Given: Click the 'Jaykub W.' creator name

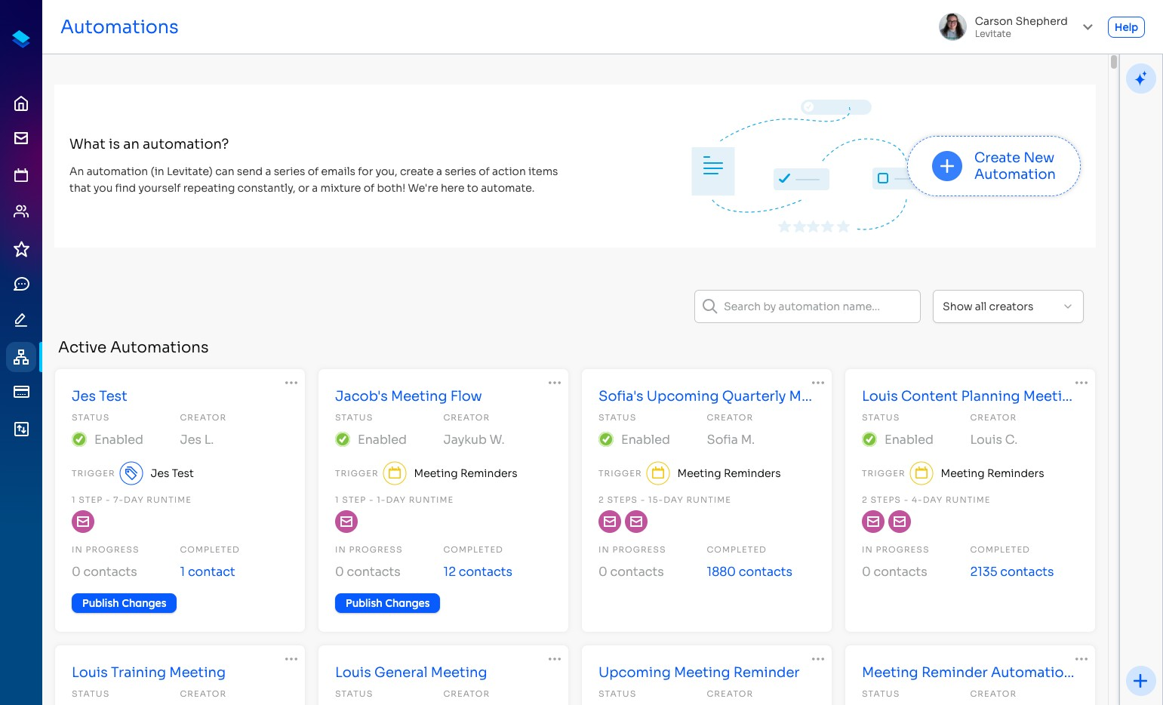Looking at the screenshot, I should [x=474, y=439].
